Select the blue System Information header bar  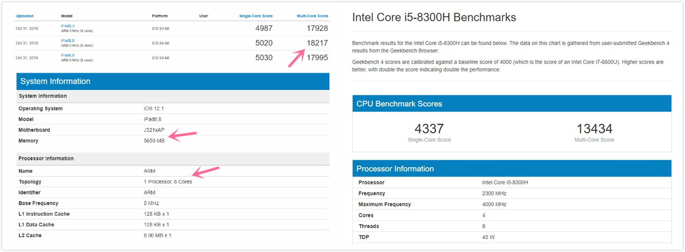173,82
